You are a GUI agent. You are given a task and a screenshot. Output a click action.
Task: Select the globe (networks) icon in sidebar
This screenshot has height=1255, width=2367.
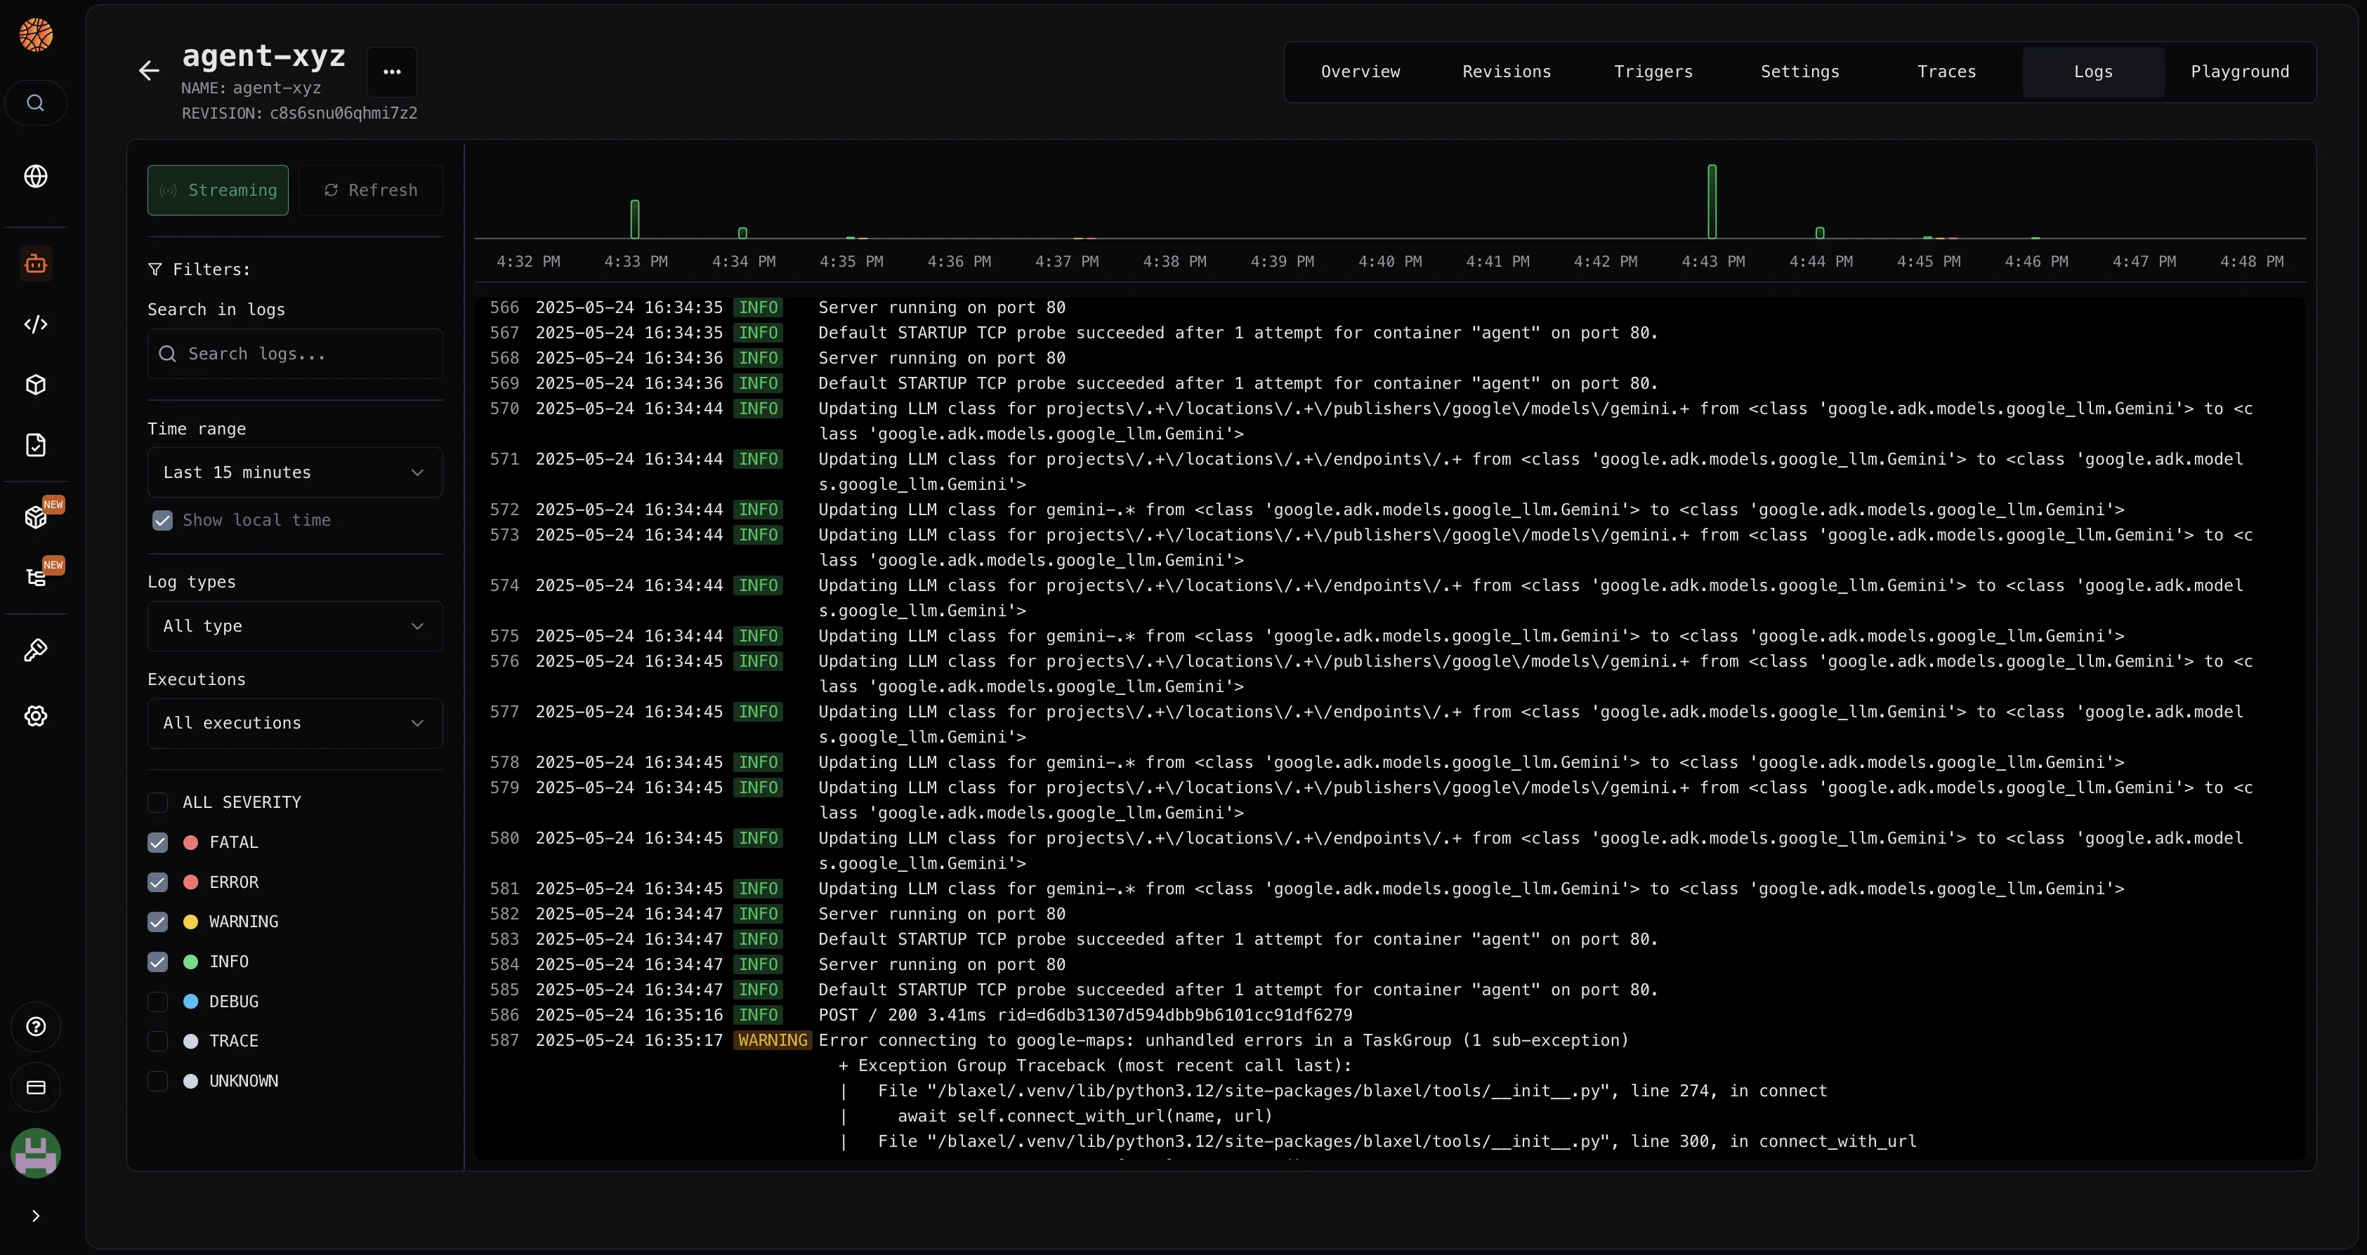point(36,176)
